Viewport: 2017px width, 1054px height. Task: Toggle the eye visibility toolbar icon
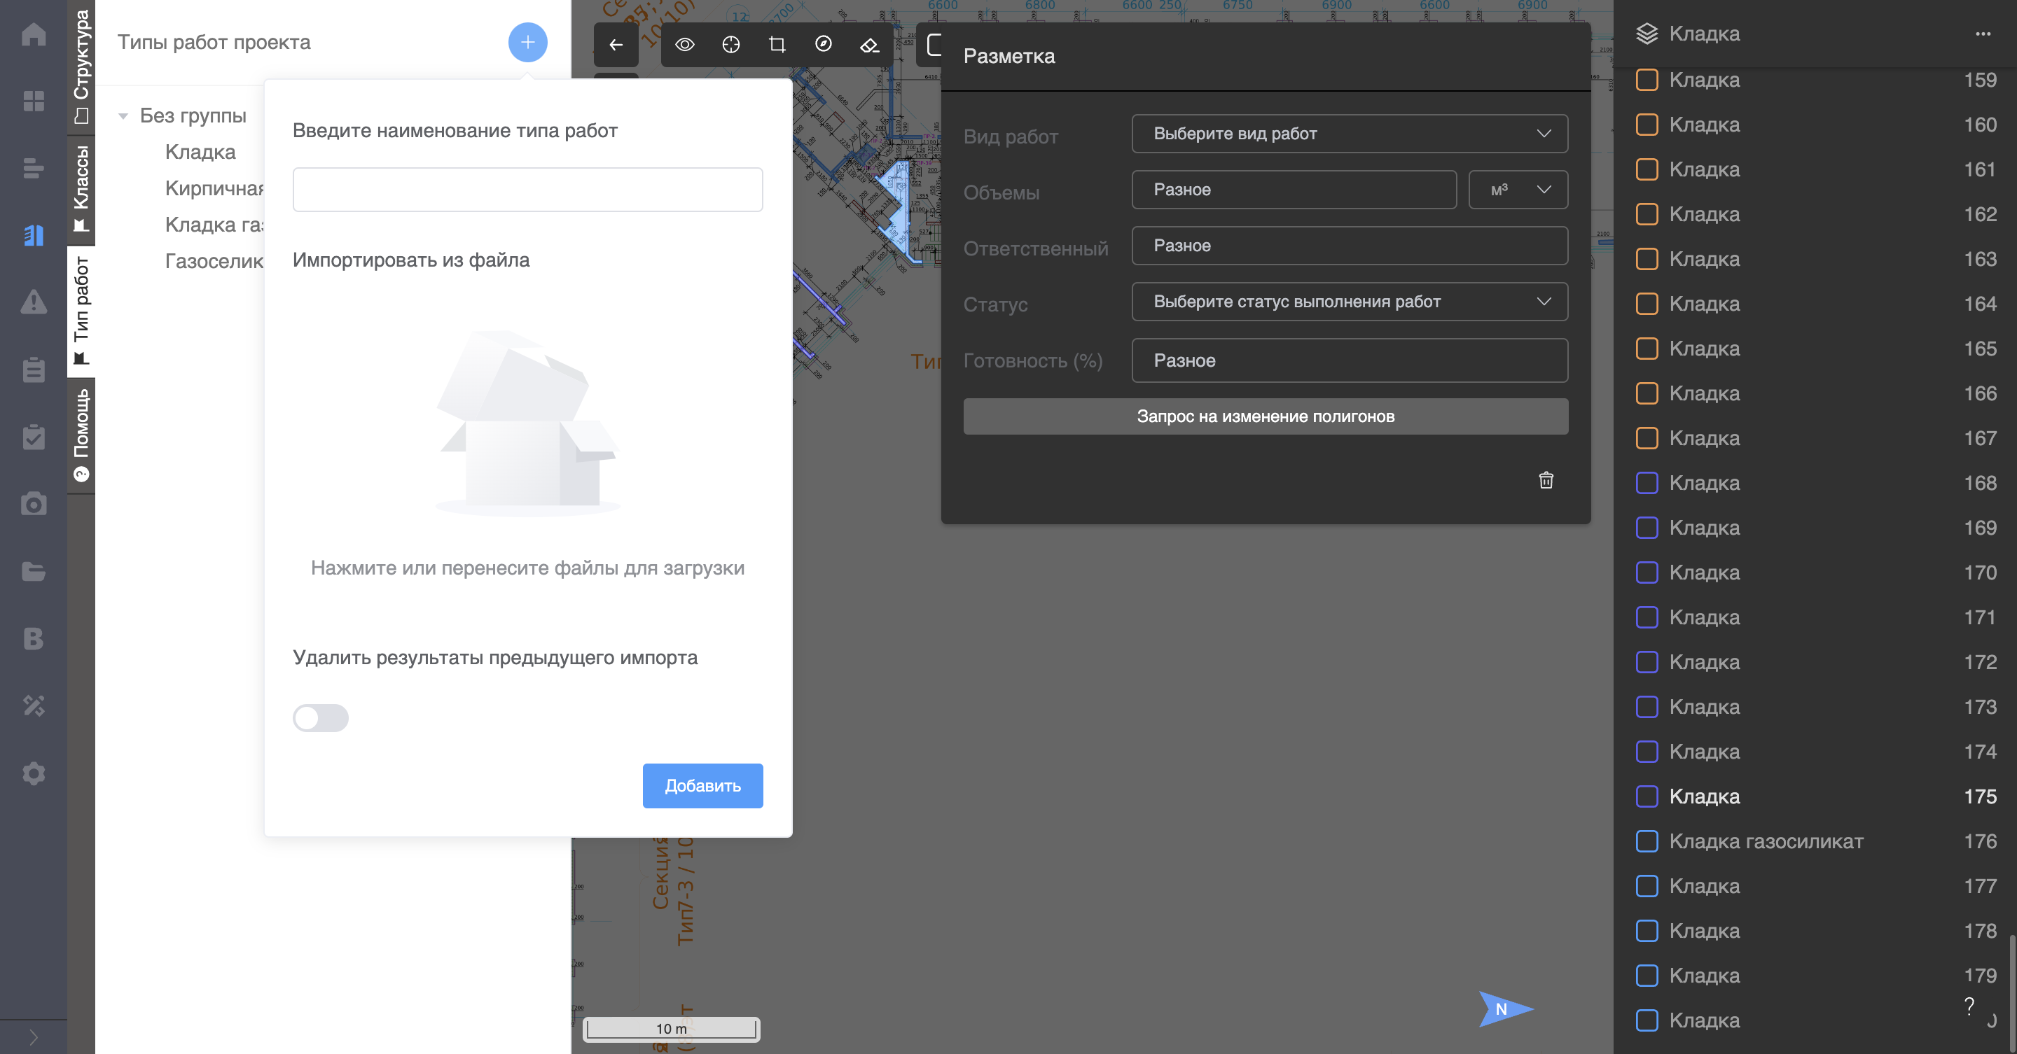tap(685, 45)
